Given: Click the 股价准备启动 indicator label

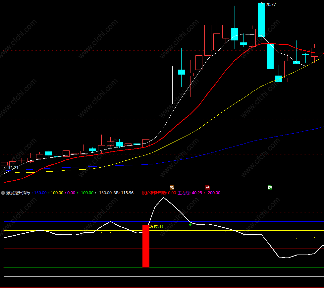Looking at the screenshot, I should click(154, 193).
